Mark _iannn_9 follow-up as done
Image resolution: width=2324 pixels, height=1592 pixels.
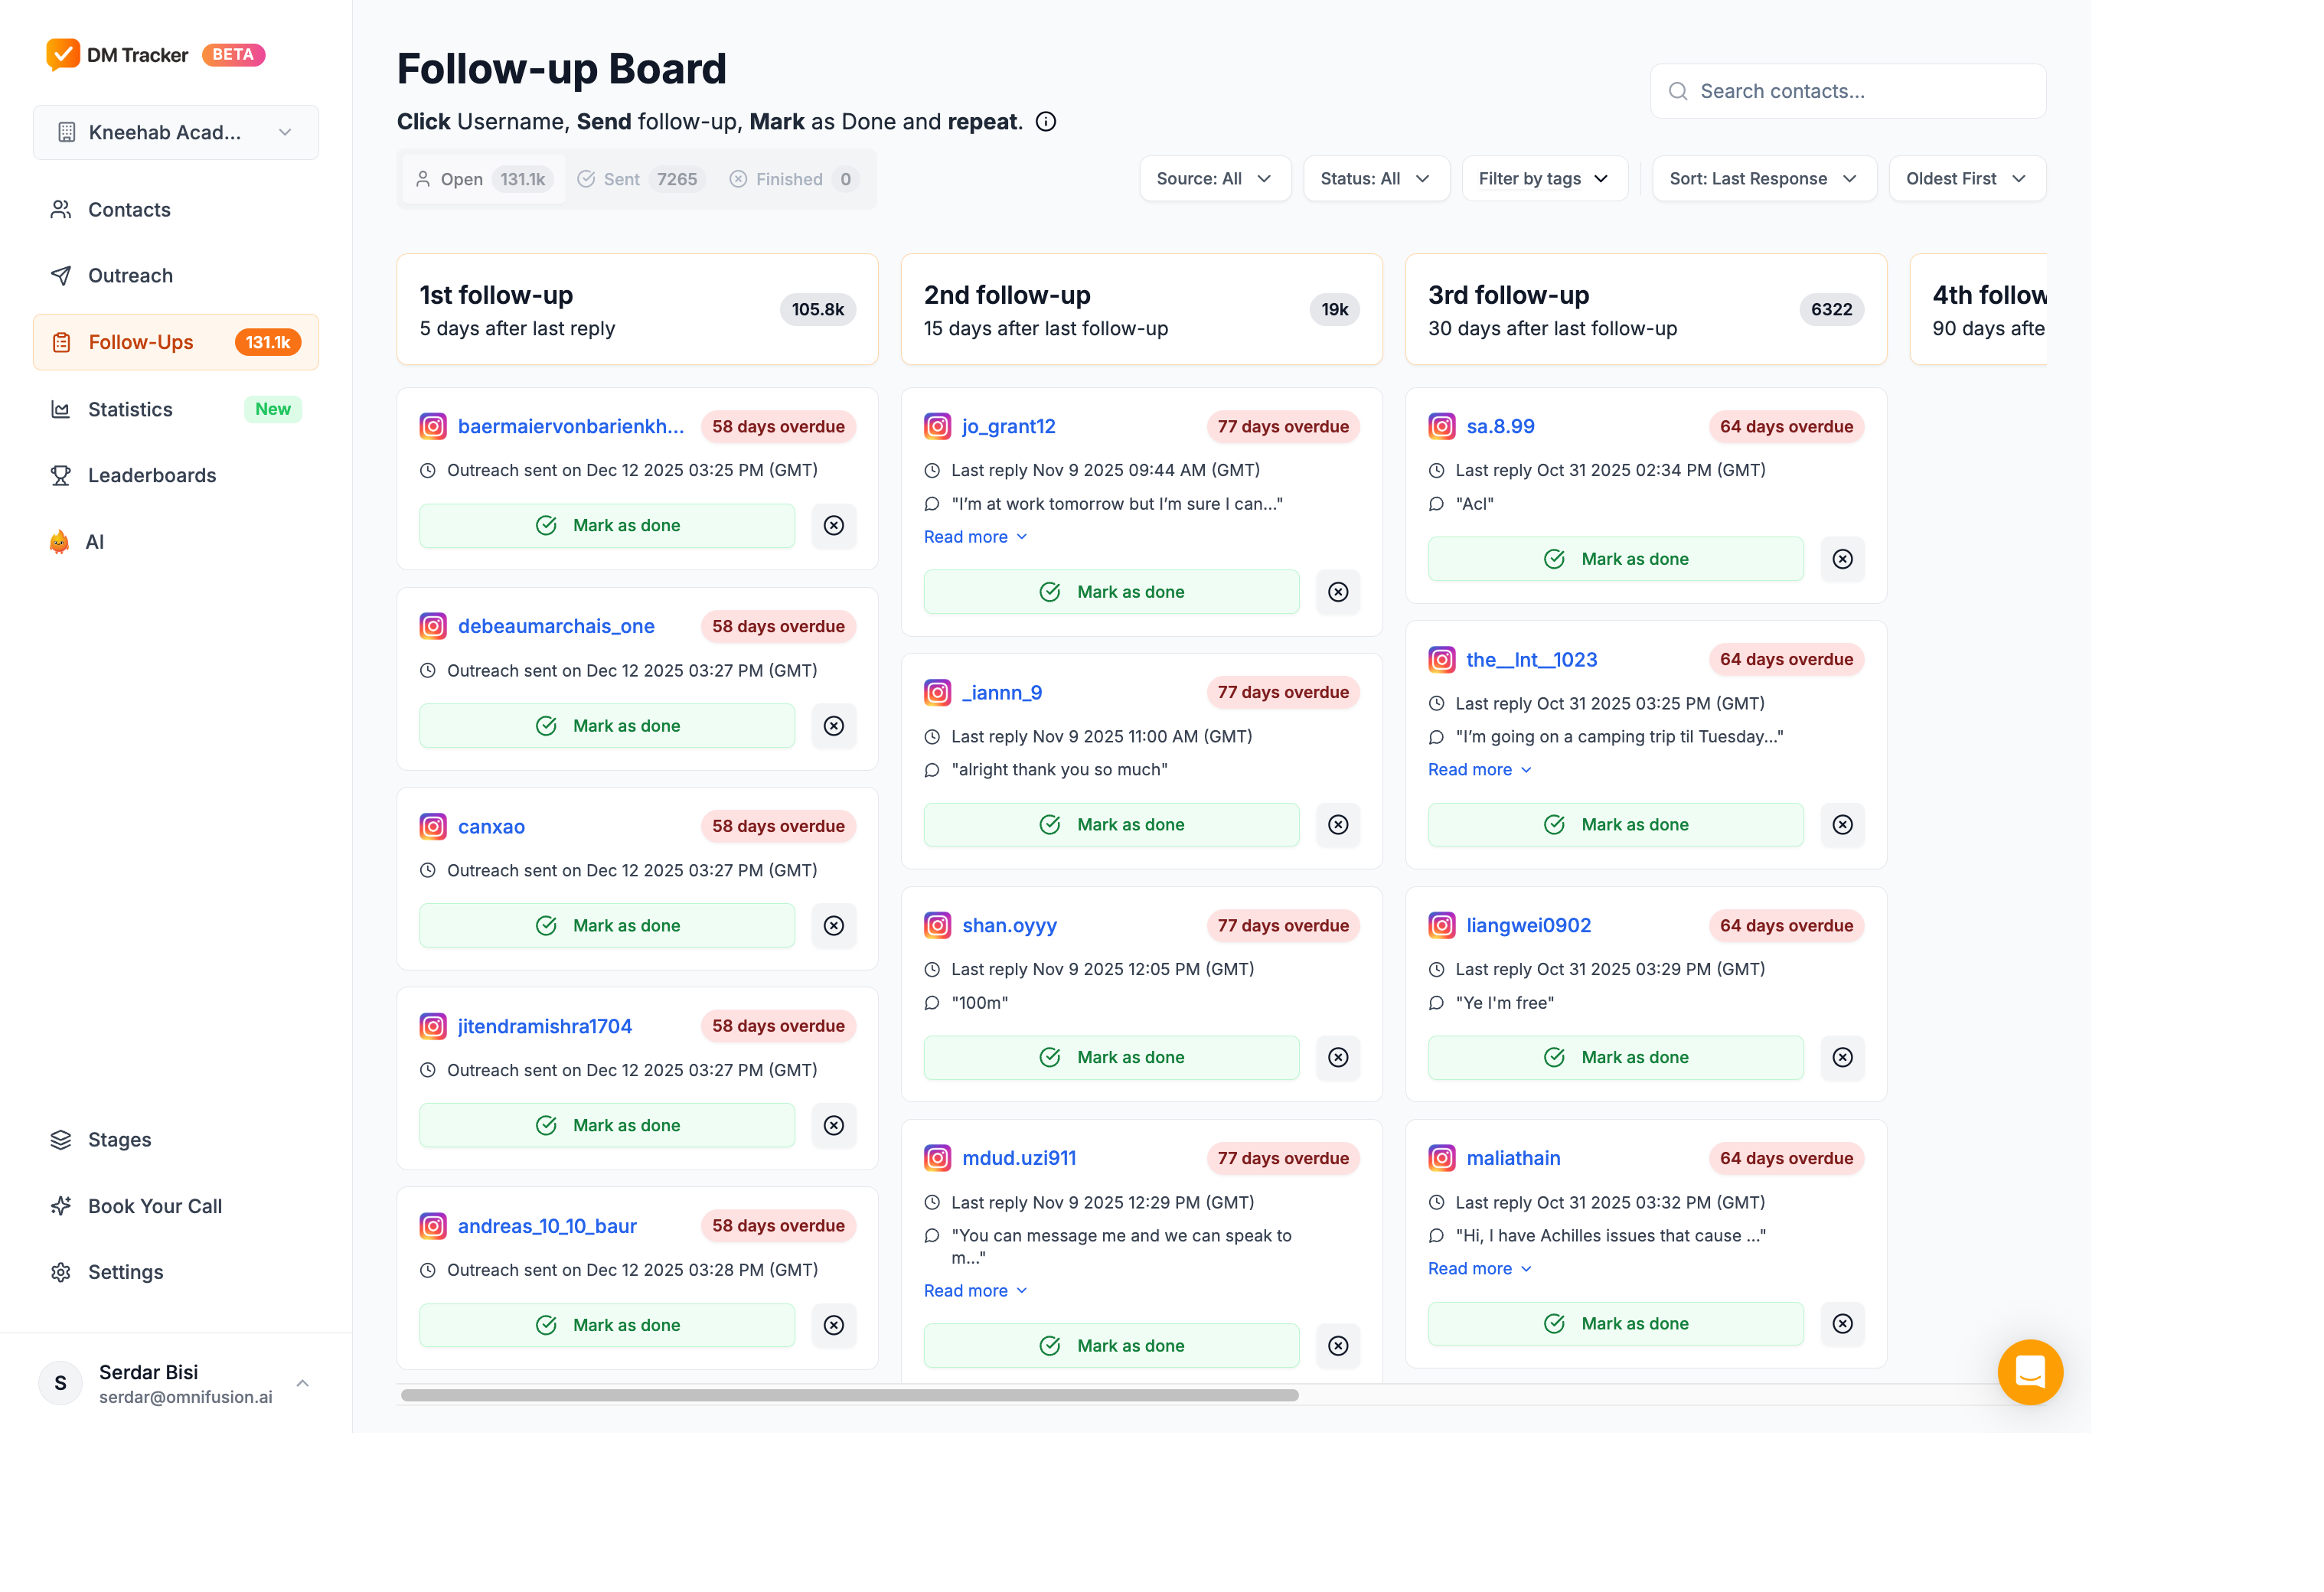pos(1111,825)
